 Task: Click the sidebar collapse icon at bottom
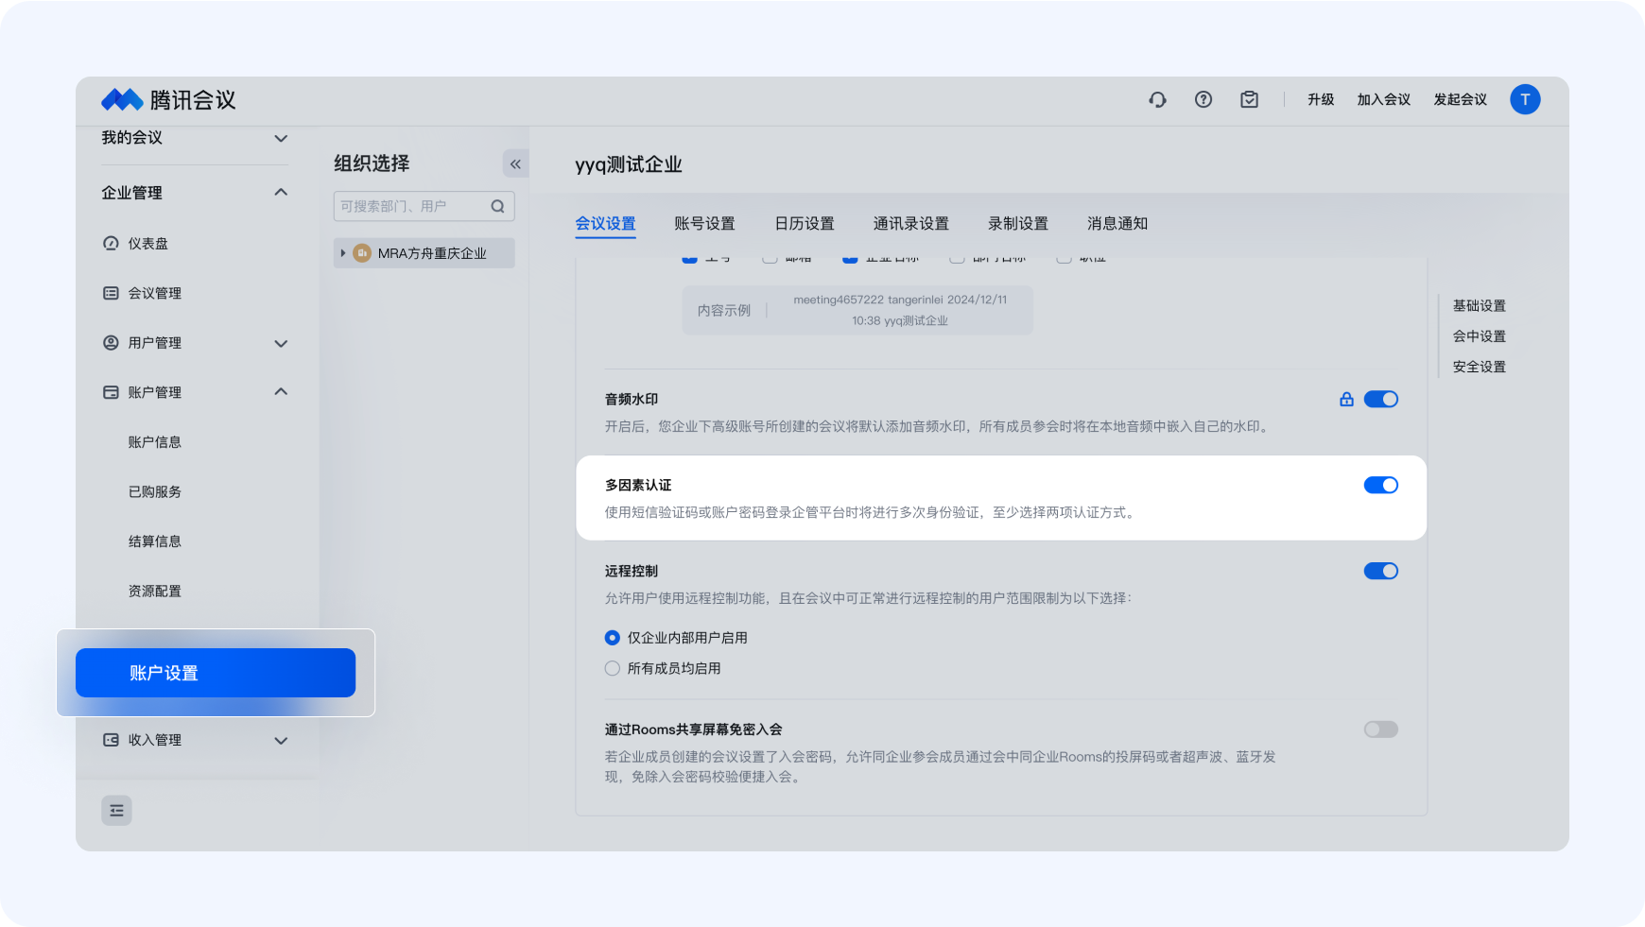tap(116, 811)
